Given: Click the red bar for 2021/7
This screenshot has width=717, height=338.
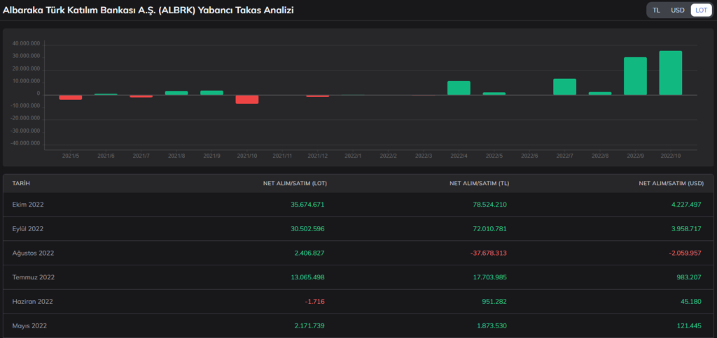Looking at the screenshot, I should (141, 96).
